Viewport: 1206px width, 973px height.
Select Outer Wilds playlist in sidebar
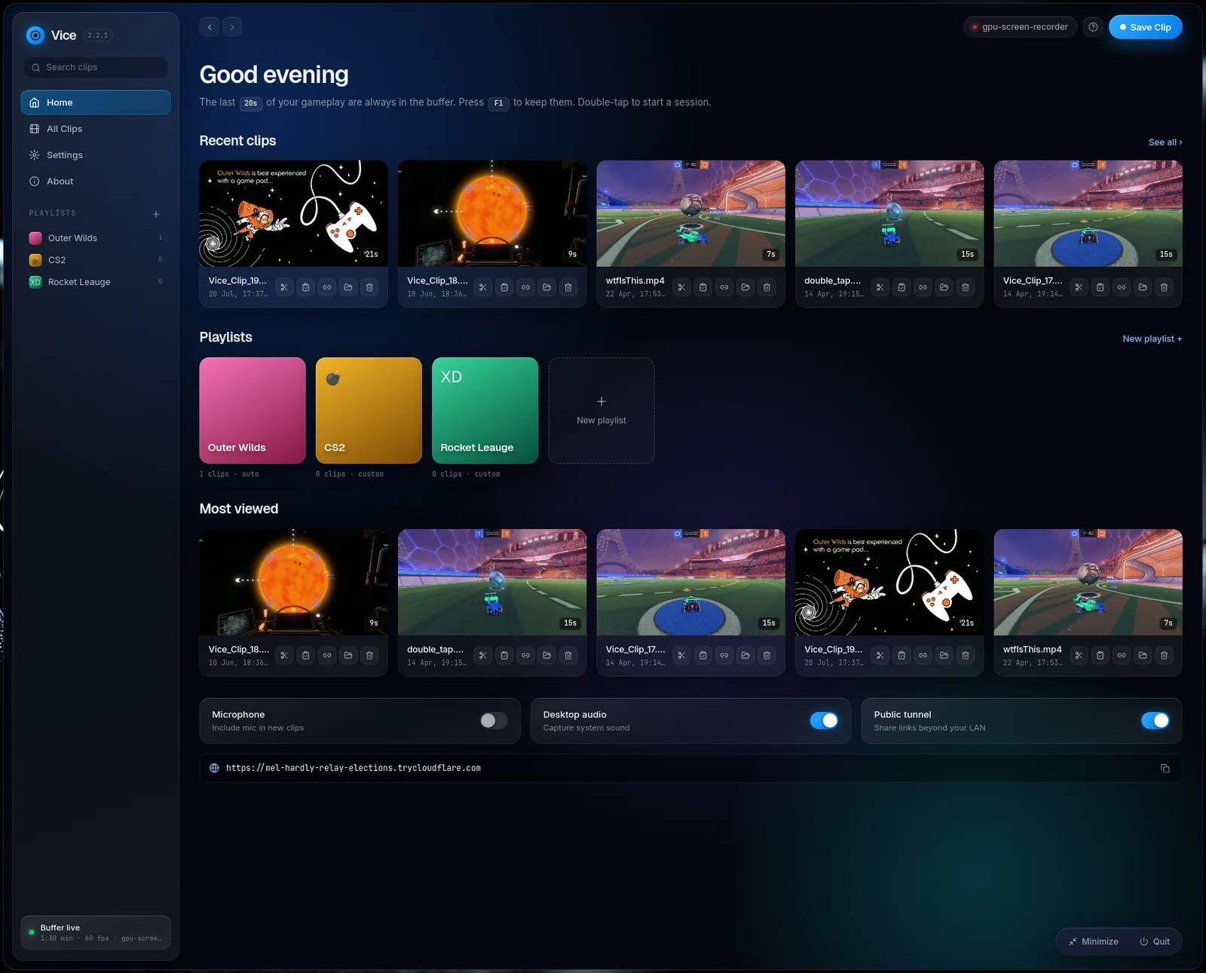click(96, 238)
